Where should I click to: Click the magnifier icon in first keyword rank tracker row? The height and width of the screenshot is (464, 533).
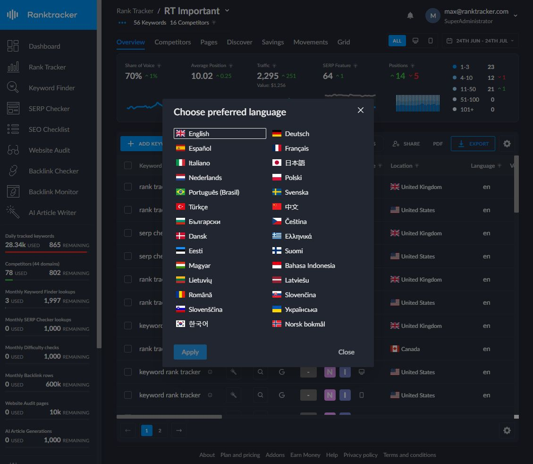tap(261, 372)
